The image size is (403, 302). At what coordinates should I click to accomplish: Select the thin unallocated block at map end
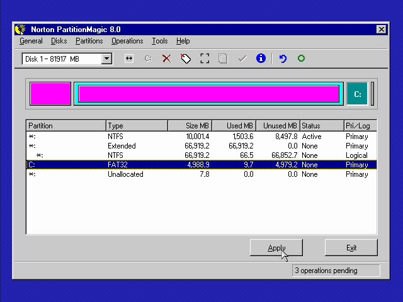click(372, 94)
